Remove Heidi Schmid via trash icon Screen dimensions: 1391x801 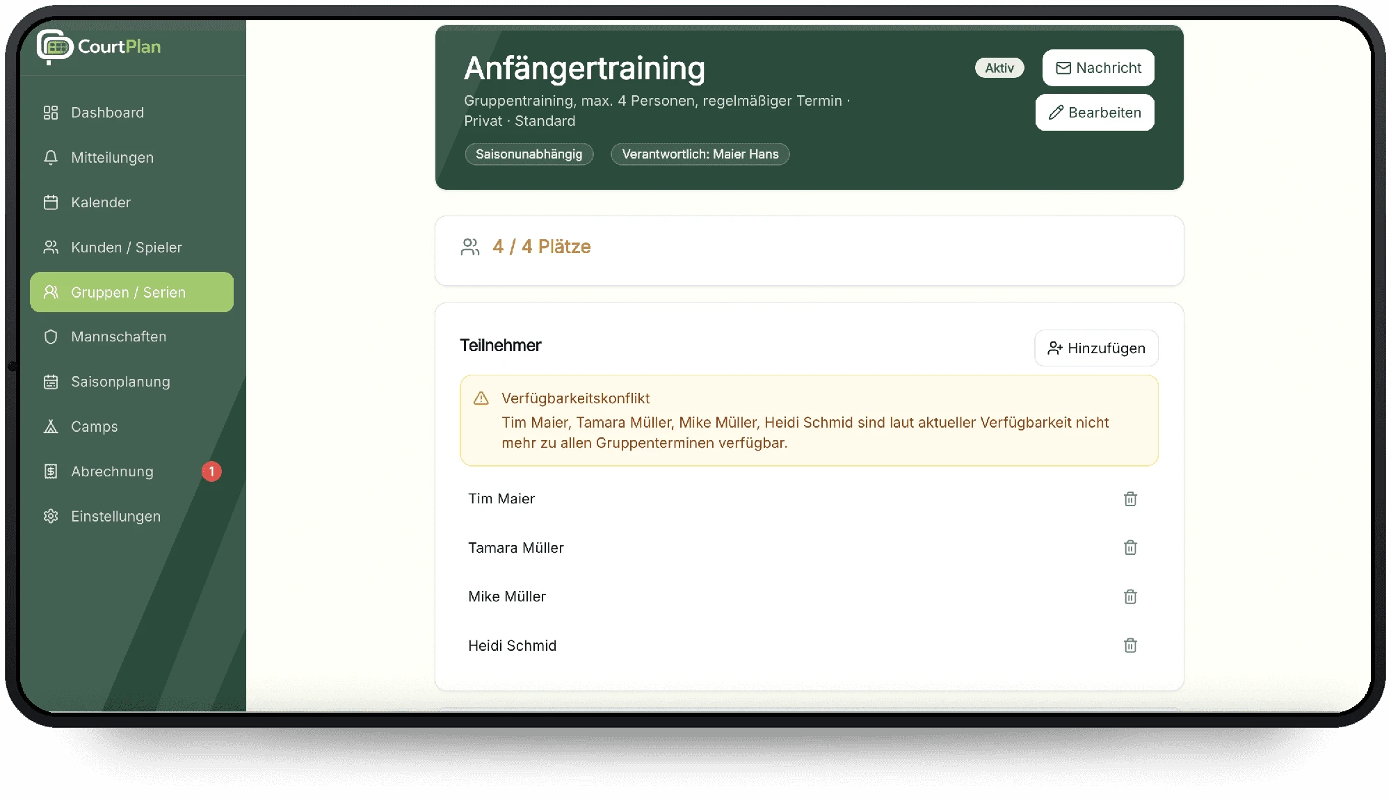point(1130,645)
